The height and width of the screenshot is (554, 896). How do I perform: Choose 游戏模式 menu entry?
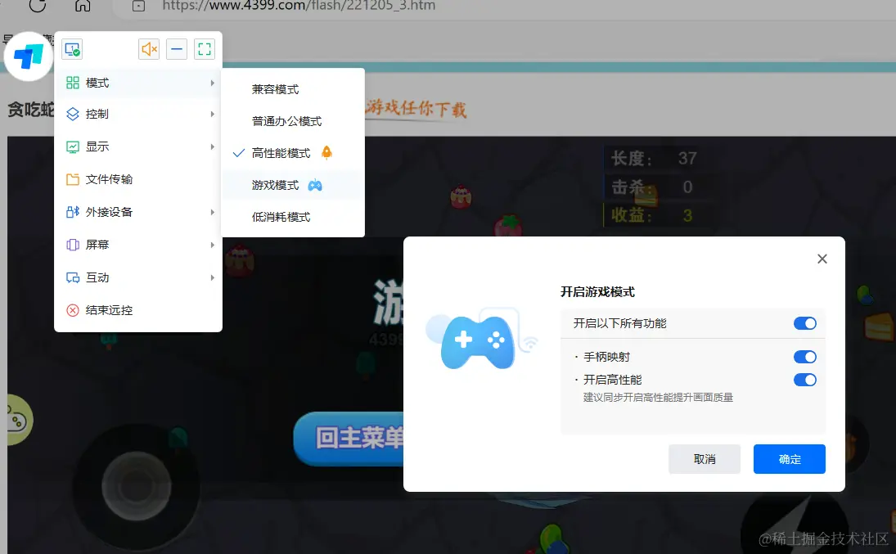click(x=293, y=185)
